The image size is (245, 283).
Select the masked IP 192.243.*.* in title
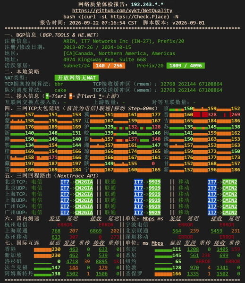(147, 4)
